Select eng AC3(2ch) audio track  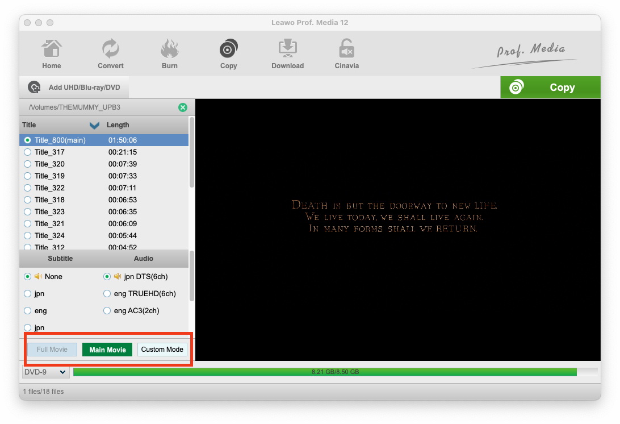click(x=107, y=311)
